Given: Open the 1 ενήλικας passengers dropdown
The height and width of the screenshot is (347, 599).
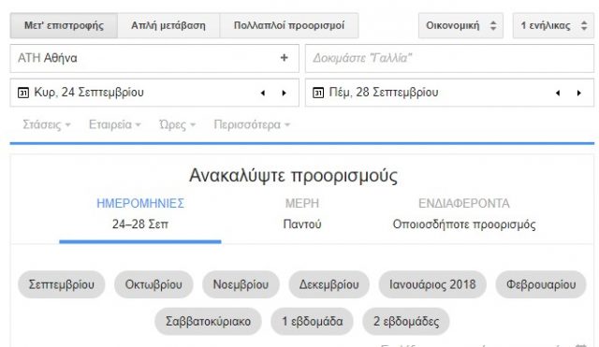Looking at the screenshot, I should point(553,25).
